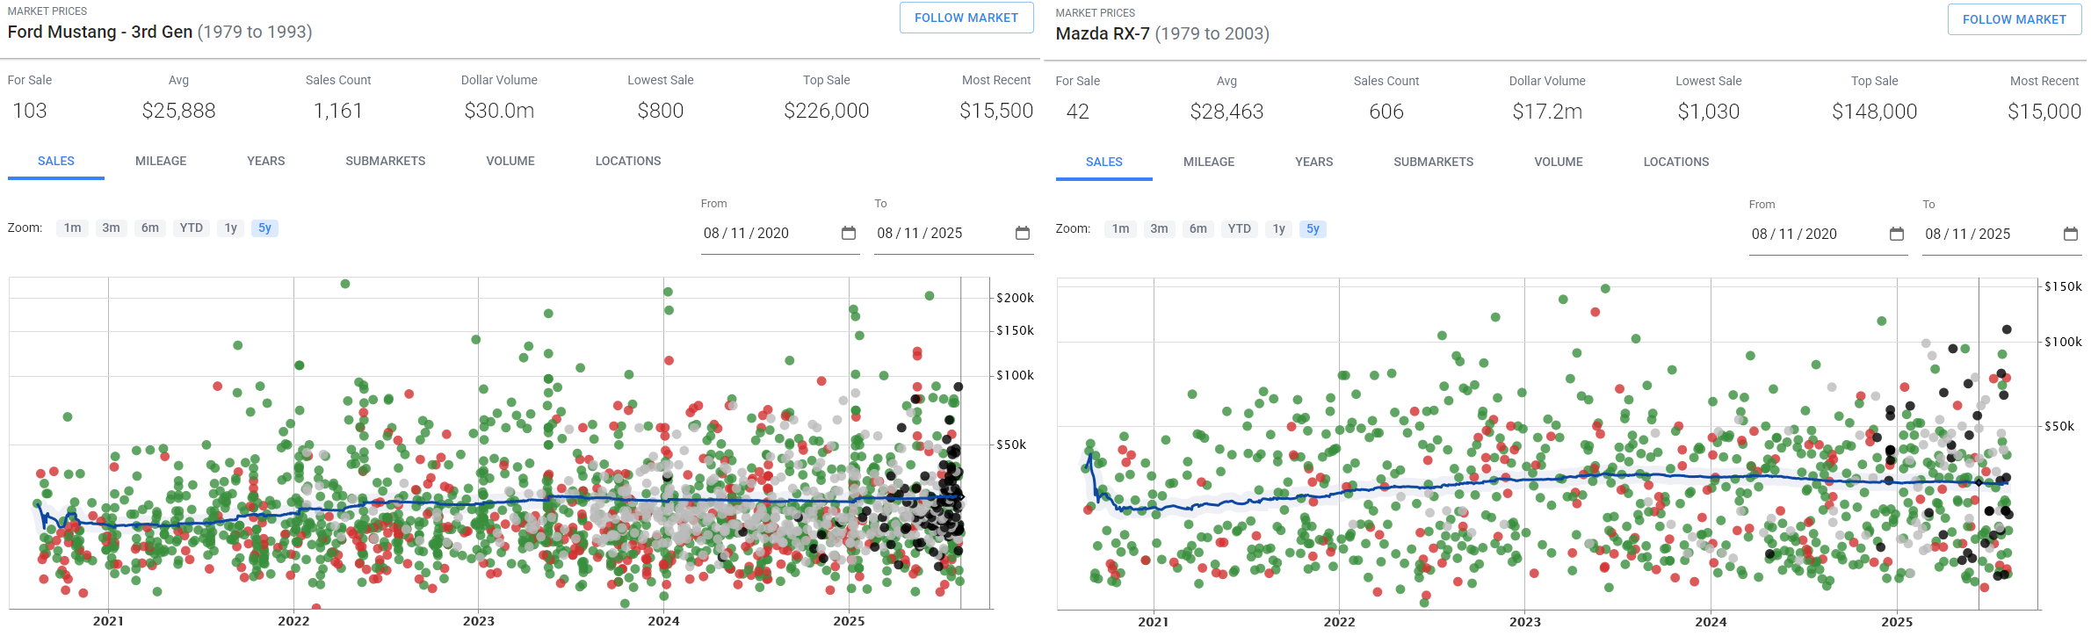
Task: Open the Years tab for Mazda RX-7
Action: (1314, 163)
